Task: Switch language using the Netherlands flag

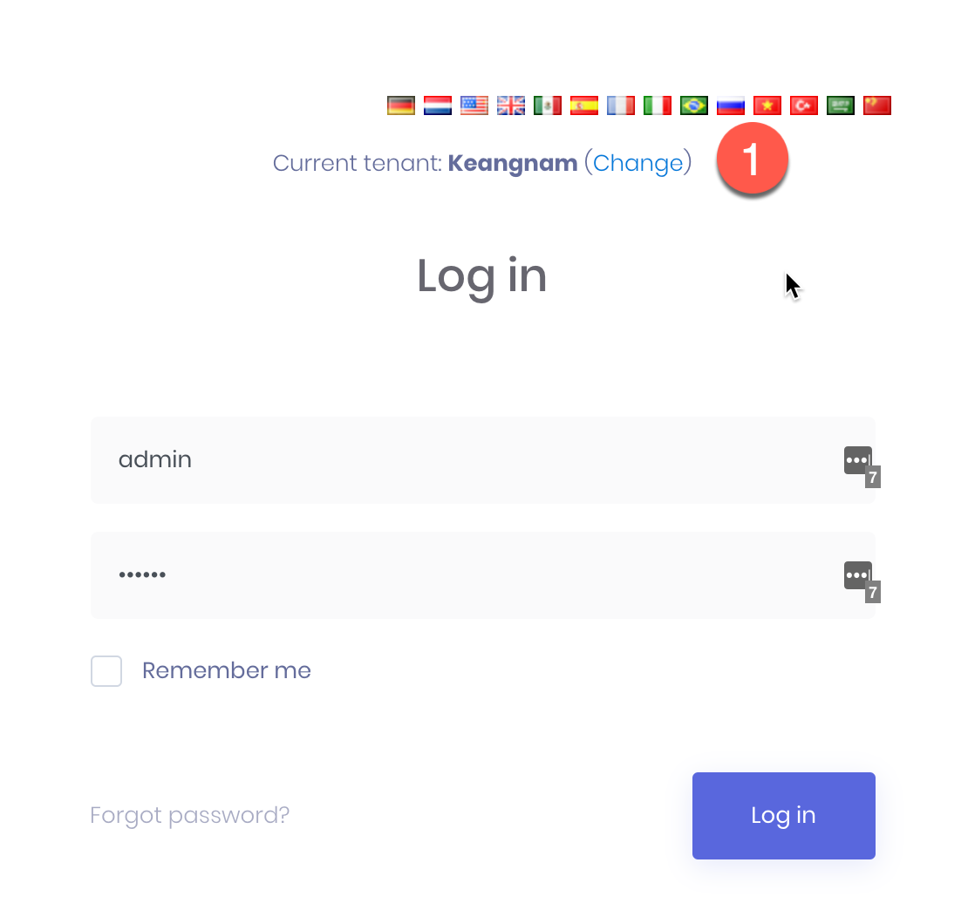Action: coord(438,105)
